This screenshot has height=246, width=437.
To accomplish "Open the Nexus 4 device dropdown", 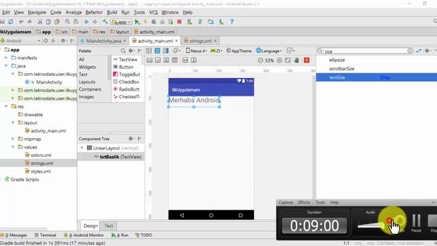I will click(x=197, y=51).
